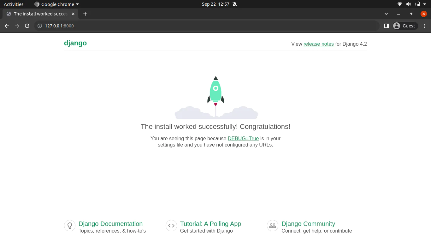Click the code brackets Tutorial icon
Image resolution: width=431 pixels, height=242 pixels.
tap(171, 226)
